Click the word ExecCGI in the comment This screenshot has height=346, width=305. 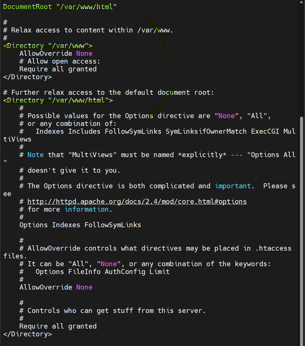coord(265,132)
